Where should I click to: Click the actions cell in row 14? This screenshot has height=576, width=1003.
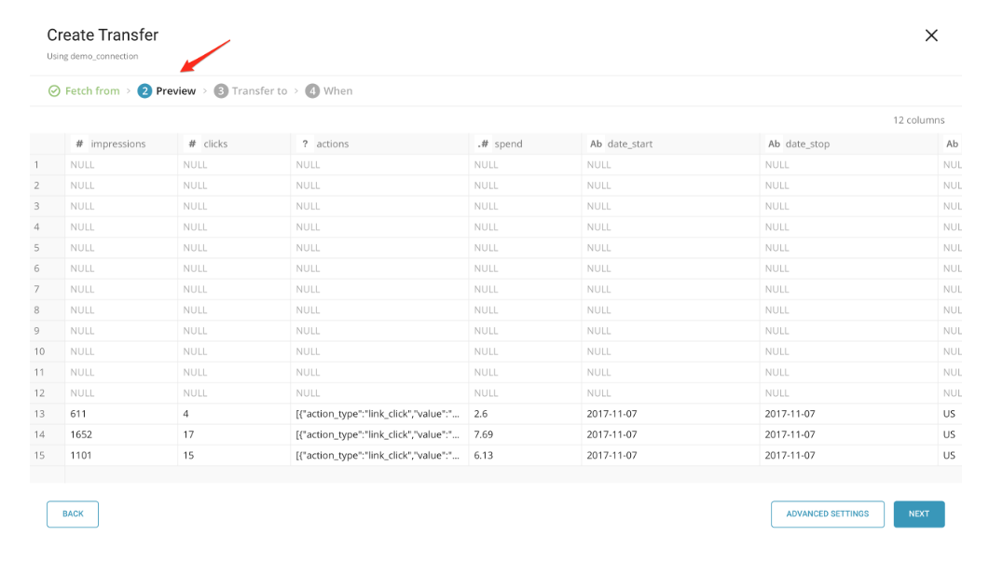point(378,434)
